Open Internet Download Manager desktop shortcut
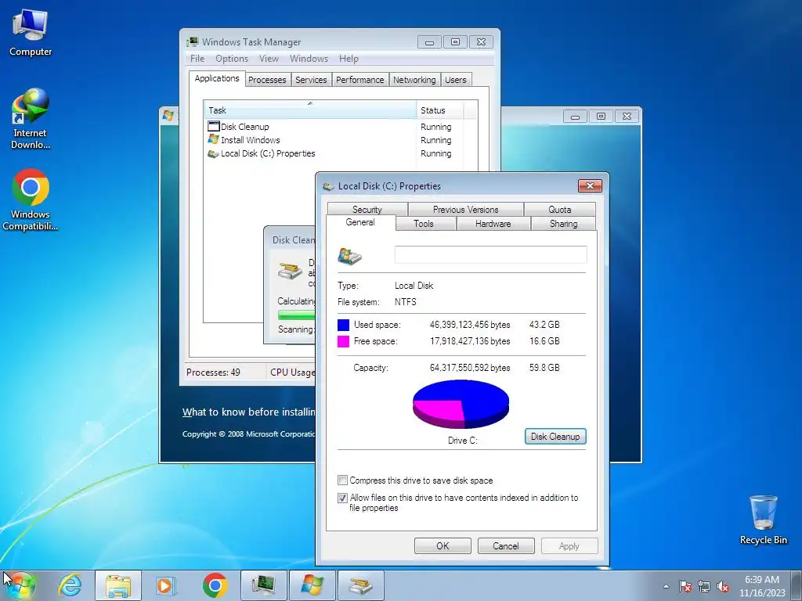This screenshot has height=601, width=802. tap(31, 119)
